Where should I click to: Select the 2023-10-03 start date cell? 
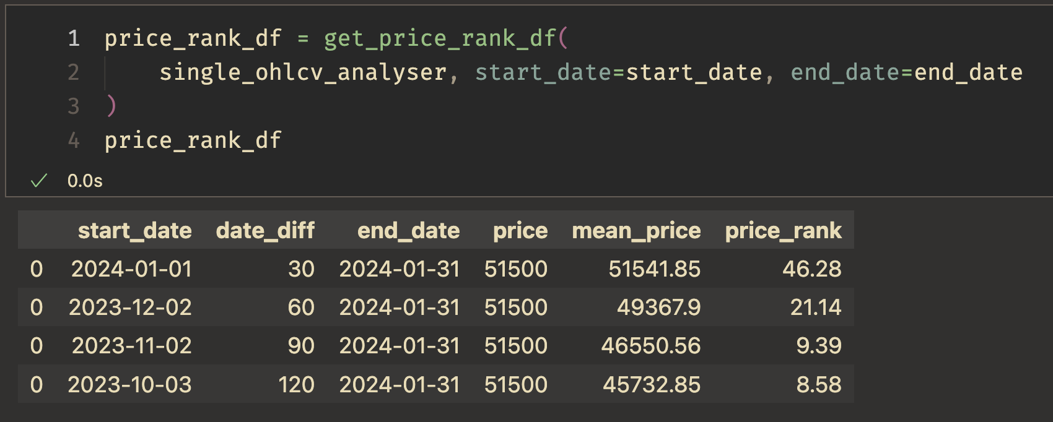click(x=129, y=384)
